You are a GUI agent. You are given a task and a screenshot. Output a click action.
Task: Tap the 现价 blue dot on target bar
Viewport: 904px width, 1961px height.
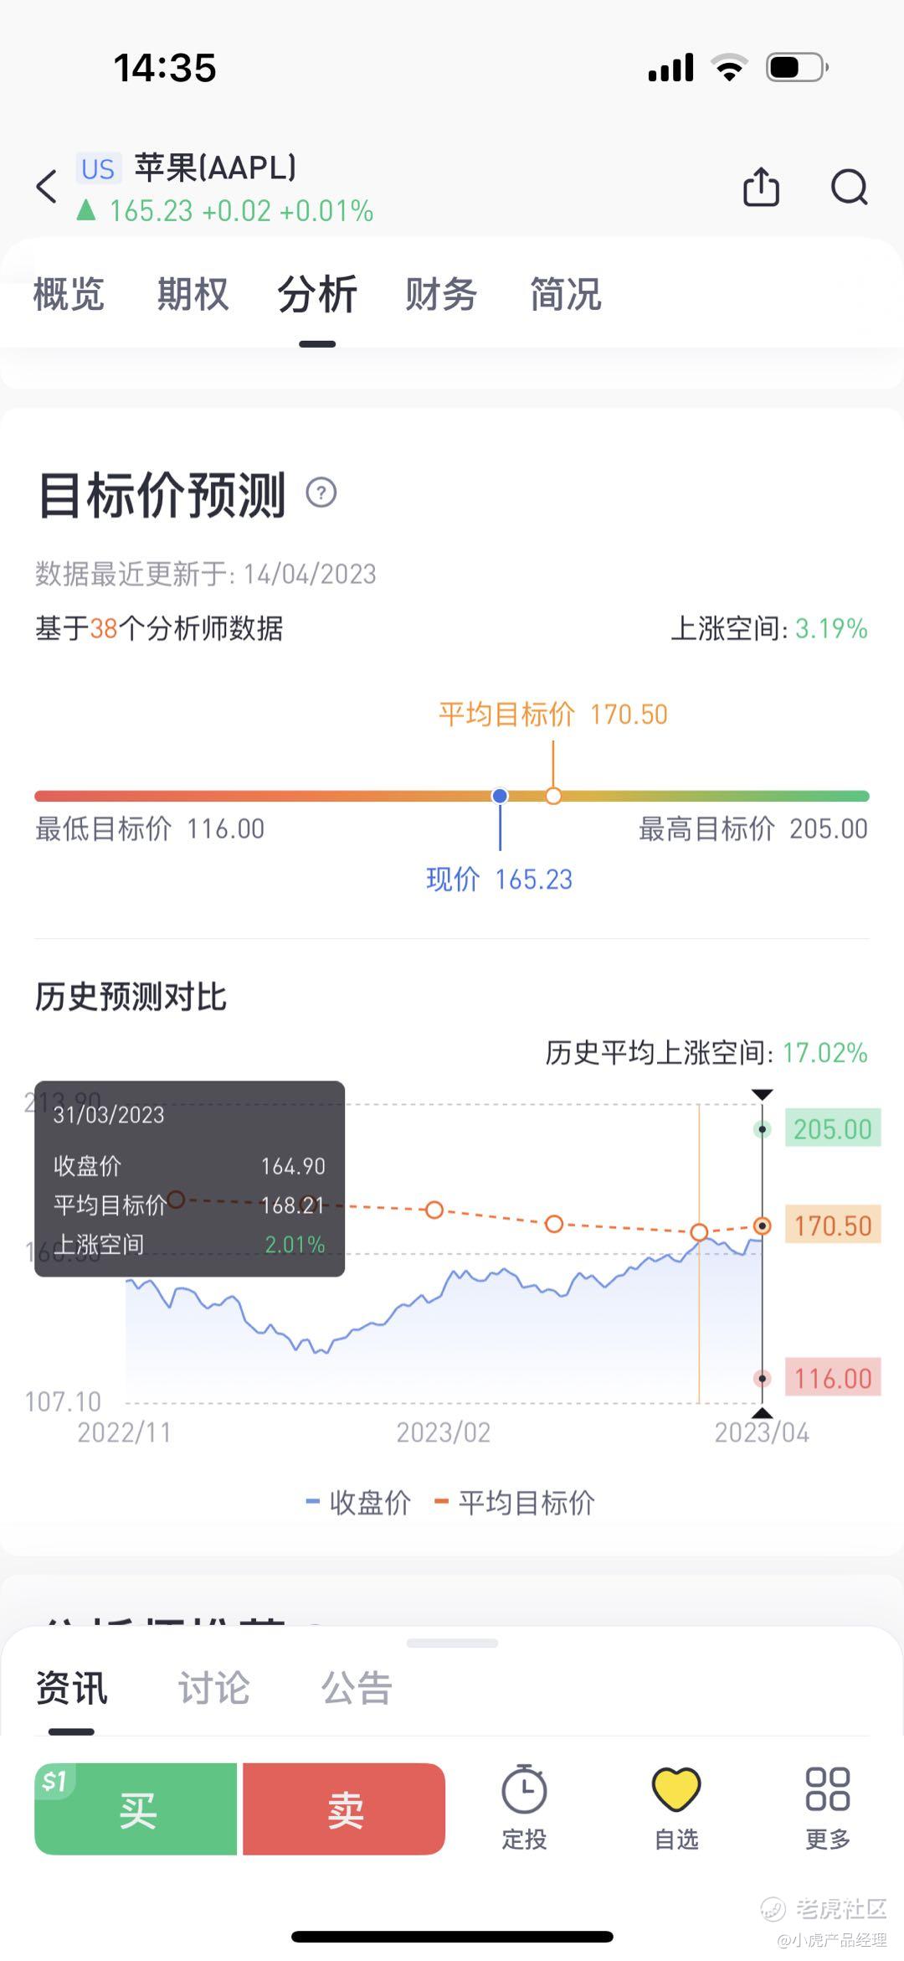click(x=500, y=796)
